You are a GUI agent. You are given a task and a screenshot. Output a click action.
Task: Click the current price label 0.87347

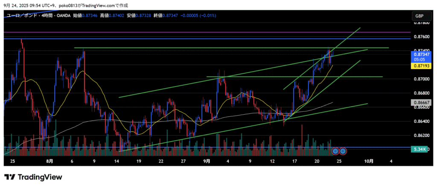point(420,55)
